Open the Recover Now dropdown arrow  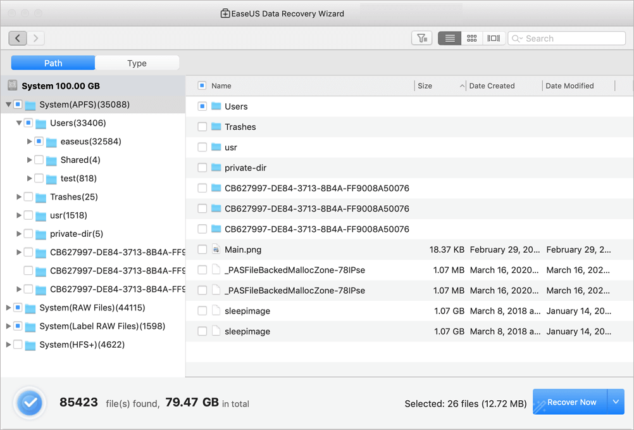pos(616,402)
